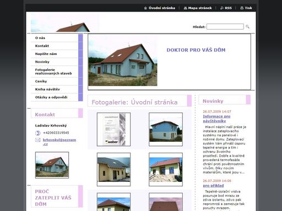Focus the Hledat search field

(225, 27)
